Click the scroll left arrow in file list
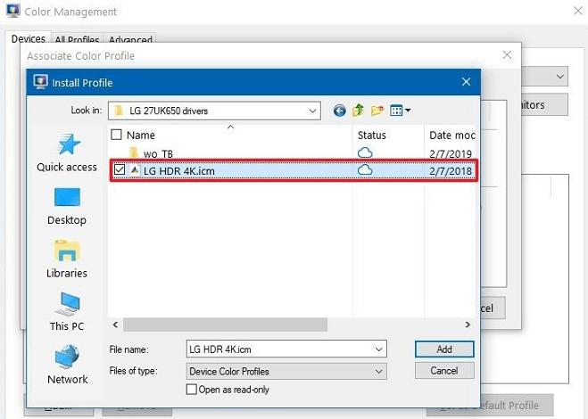Viewport: 588px width, 419px height. click(x=115, y=325)
